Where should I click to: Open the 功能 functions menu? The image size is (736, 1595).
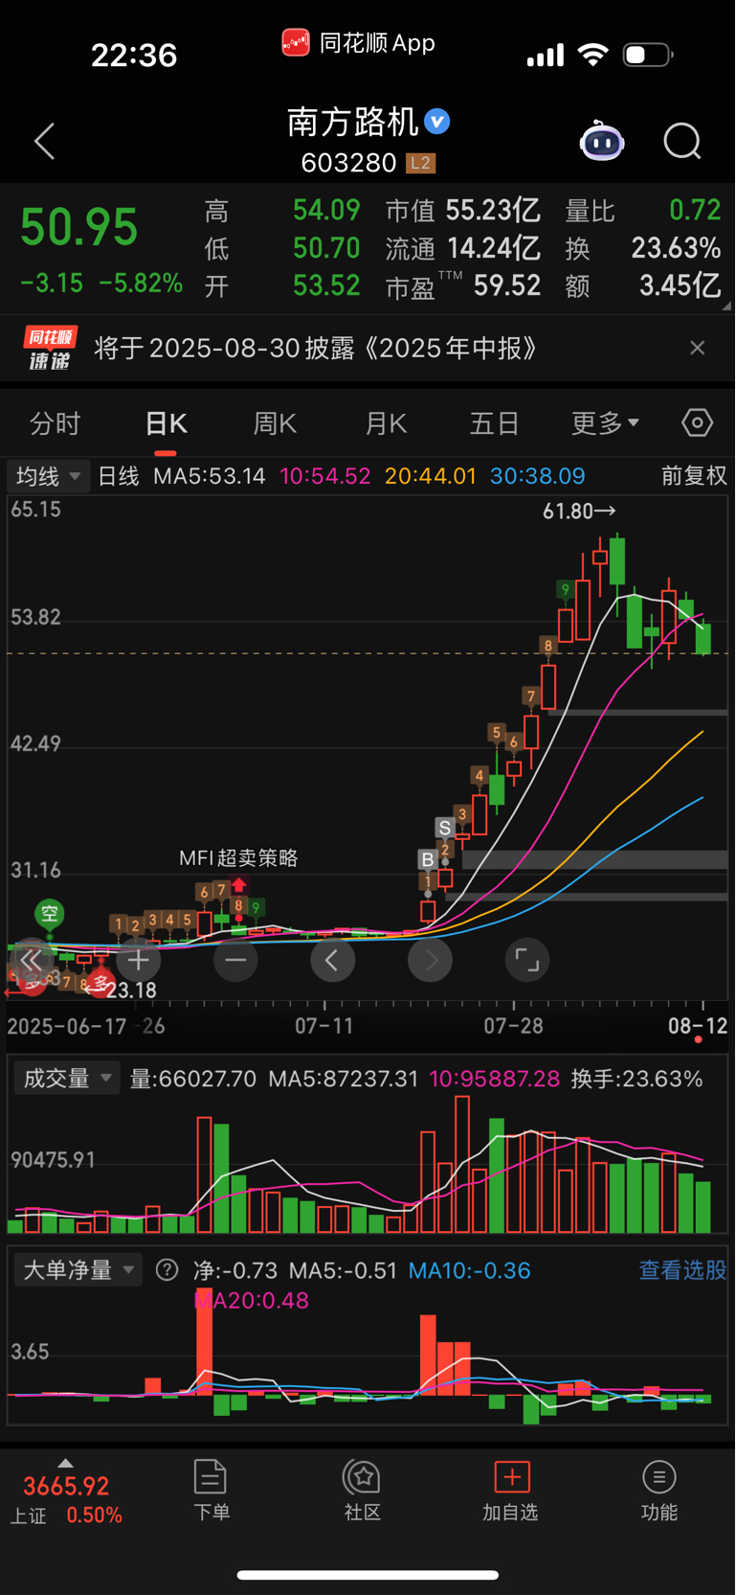click(x=658, y=1491)
